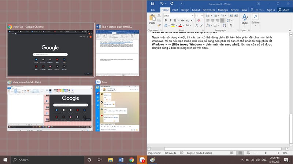
Task: Click the Zalo taskbar icon
Action: tap(142, 160)
